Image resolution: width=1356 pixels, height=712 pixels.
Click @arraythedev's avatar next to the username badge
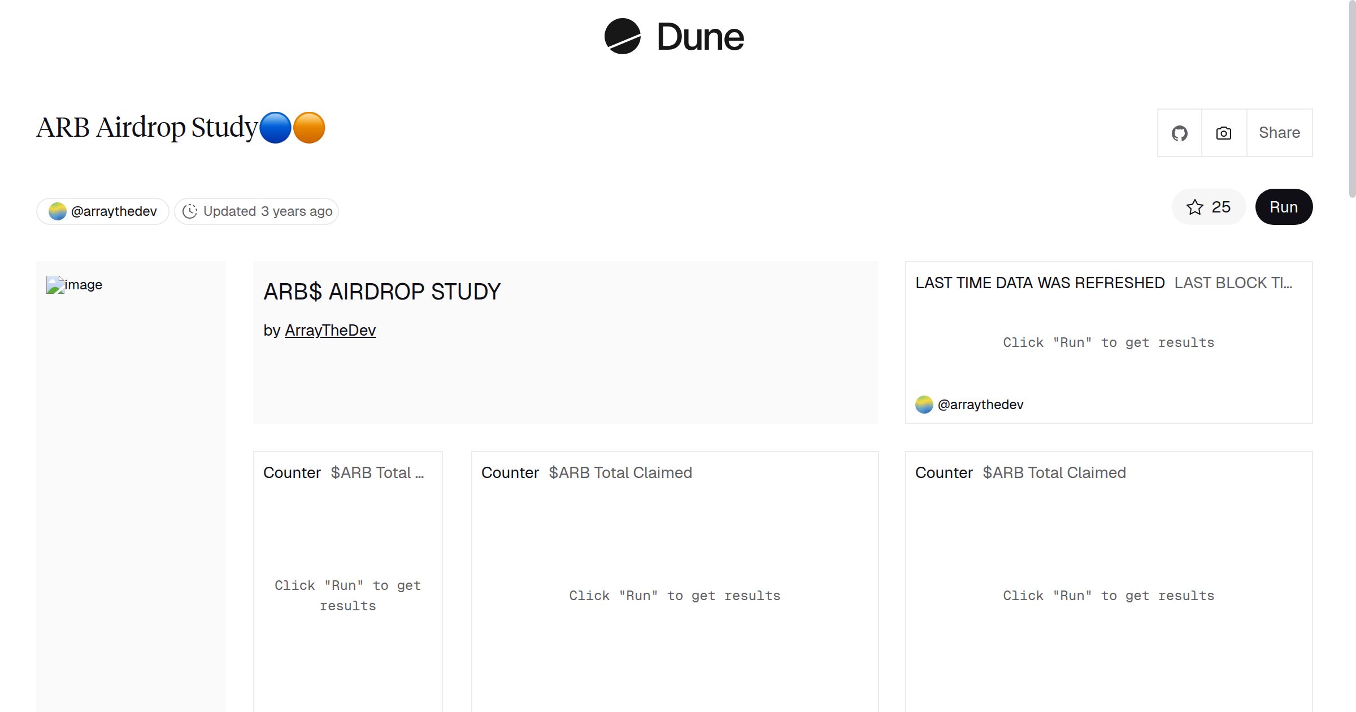point(57,211)
